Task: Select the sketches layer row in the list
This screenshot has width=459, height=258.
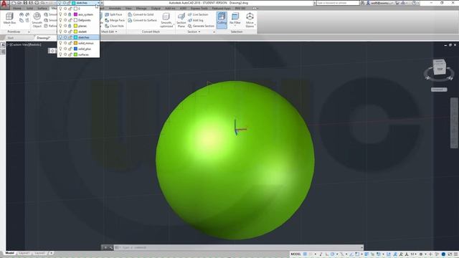Action: coord(78,37)
